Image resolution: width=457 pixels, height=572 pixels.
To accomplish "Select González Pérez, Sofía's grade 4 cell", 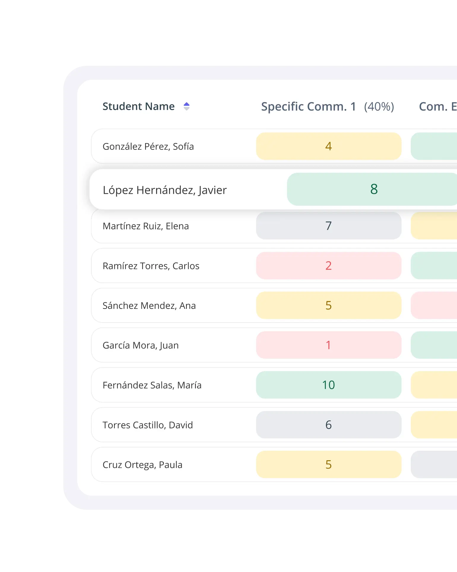I will tap(329, 146).
